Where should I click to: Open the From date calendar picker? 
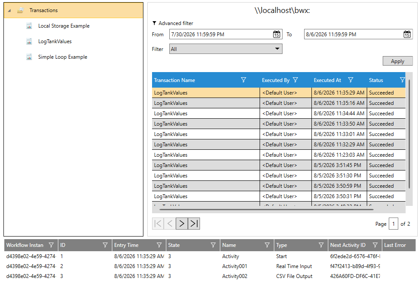click(276, 34)
